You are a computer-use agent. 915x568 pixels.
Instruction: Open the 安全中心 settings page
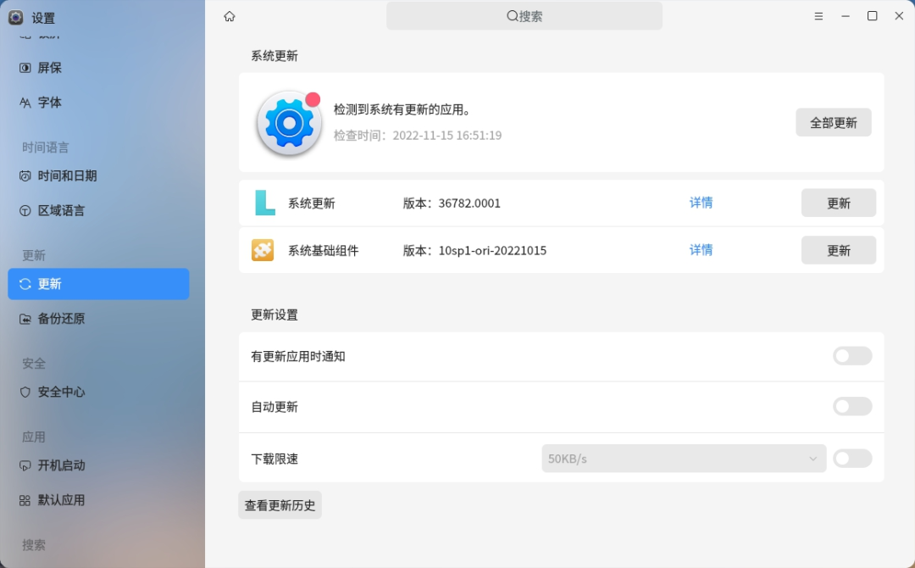(x=59, y=392)
